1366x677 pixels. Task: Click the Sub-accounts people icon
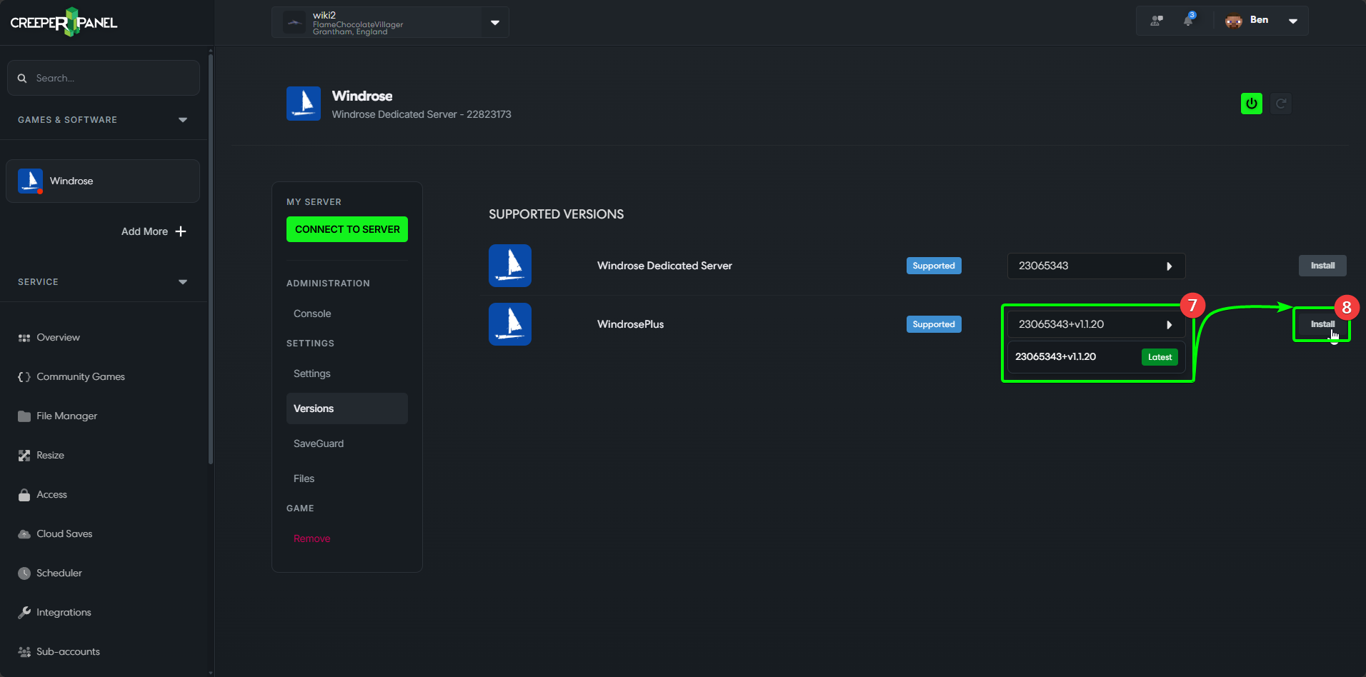(x=24, y=652)
